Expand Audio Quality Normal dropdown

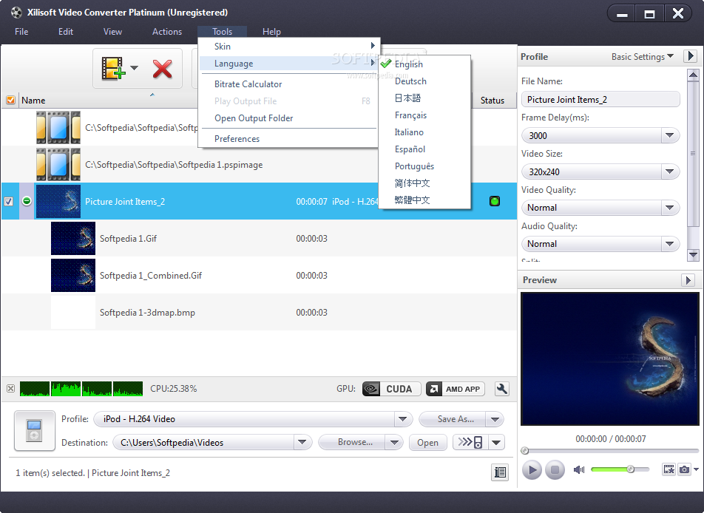pyautogui.click(x=669, y=244)
